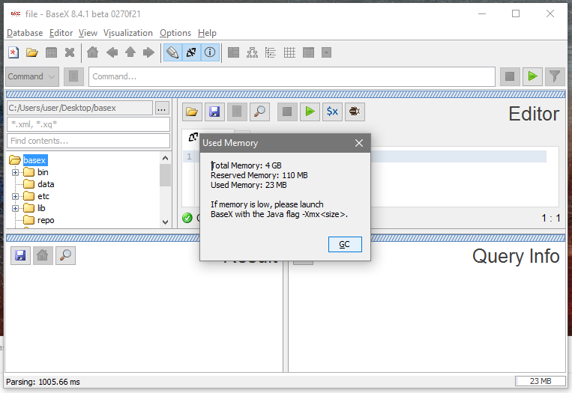The image size is (572, 393).
Task: Open command history list button
Action: click(73, 76)
